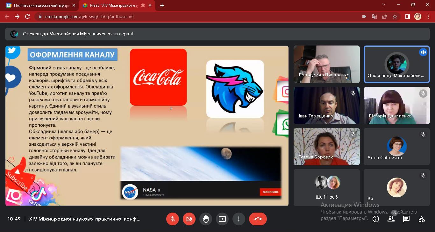This screenshot has width=435, height=232.
Task: Open a new browser tab
Action: click(x=162, y=5)
